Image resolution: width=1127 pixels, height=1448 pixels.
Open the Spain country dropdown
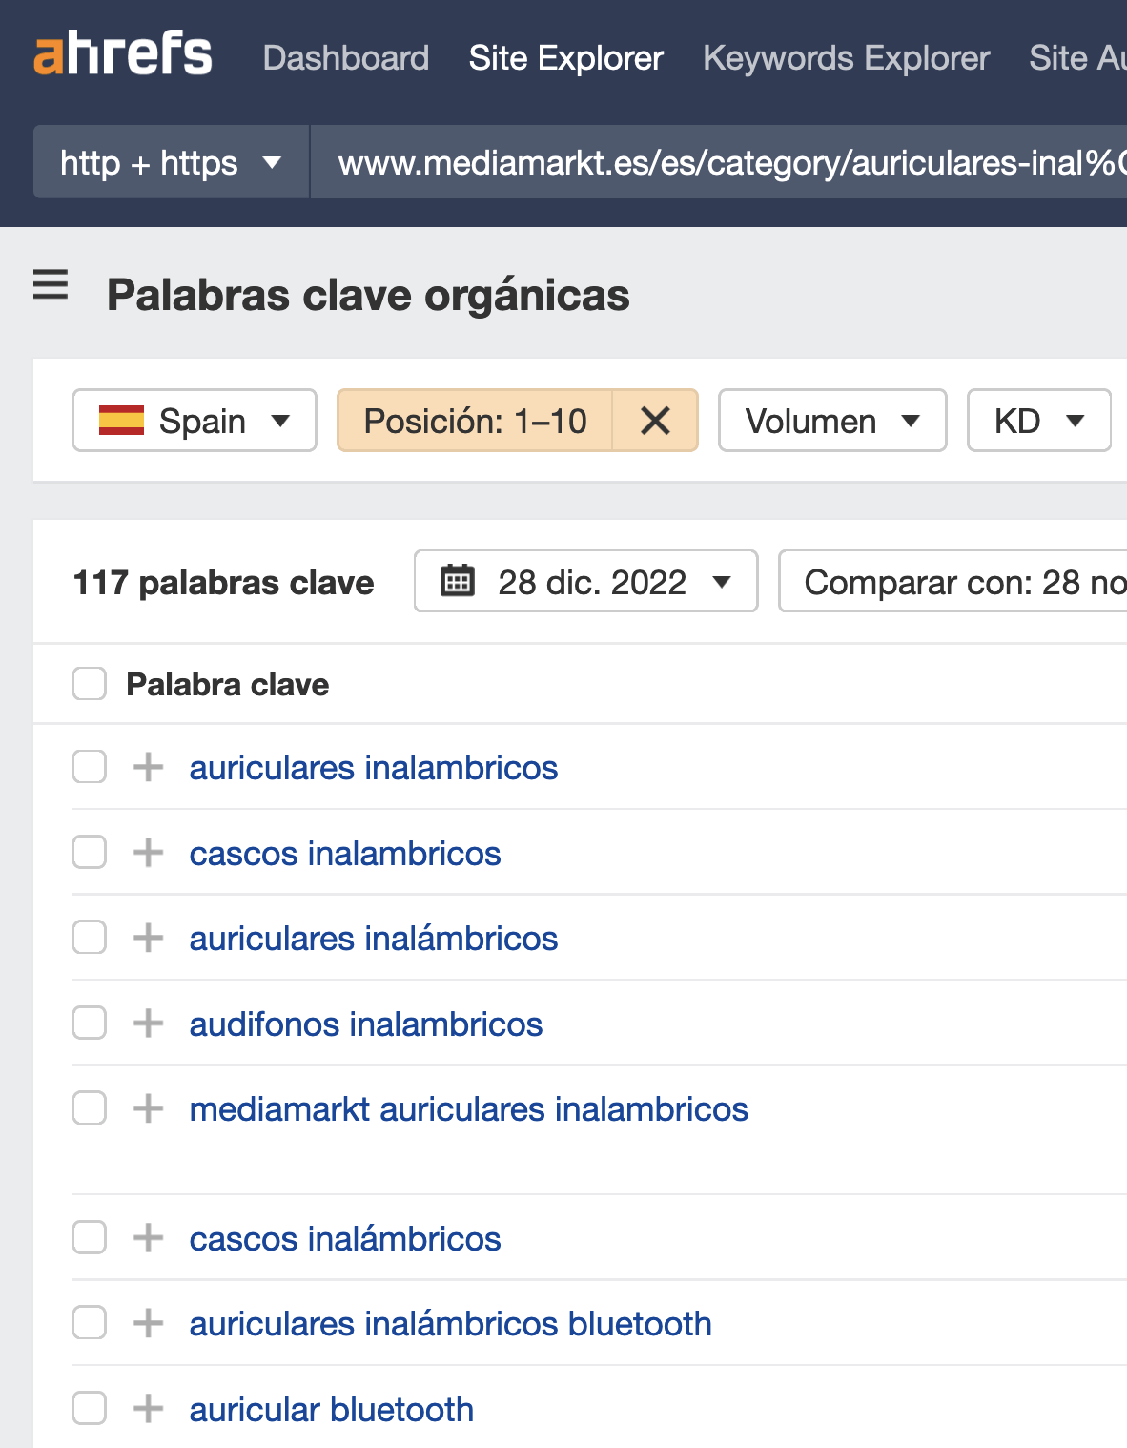(195, 421)
